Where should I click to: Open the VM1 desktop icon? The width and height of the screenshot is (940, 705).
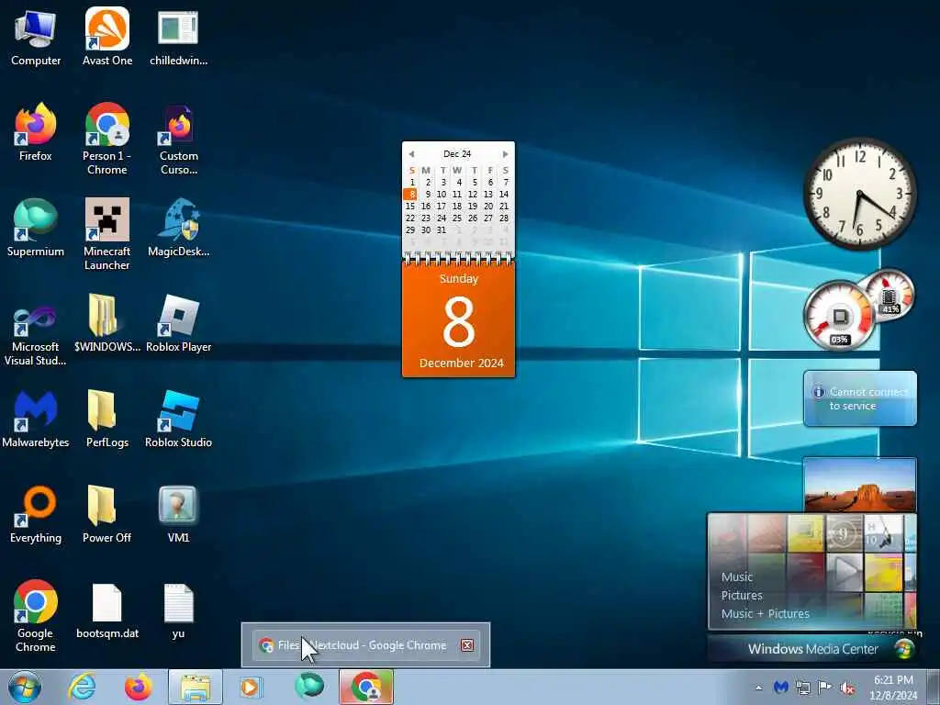[179, 514]
